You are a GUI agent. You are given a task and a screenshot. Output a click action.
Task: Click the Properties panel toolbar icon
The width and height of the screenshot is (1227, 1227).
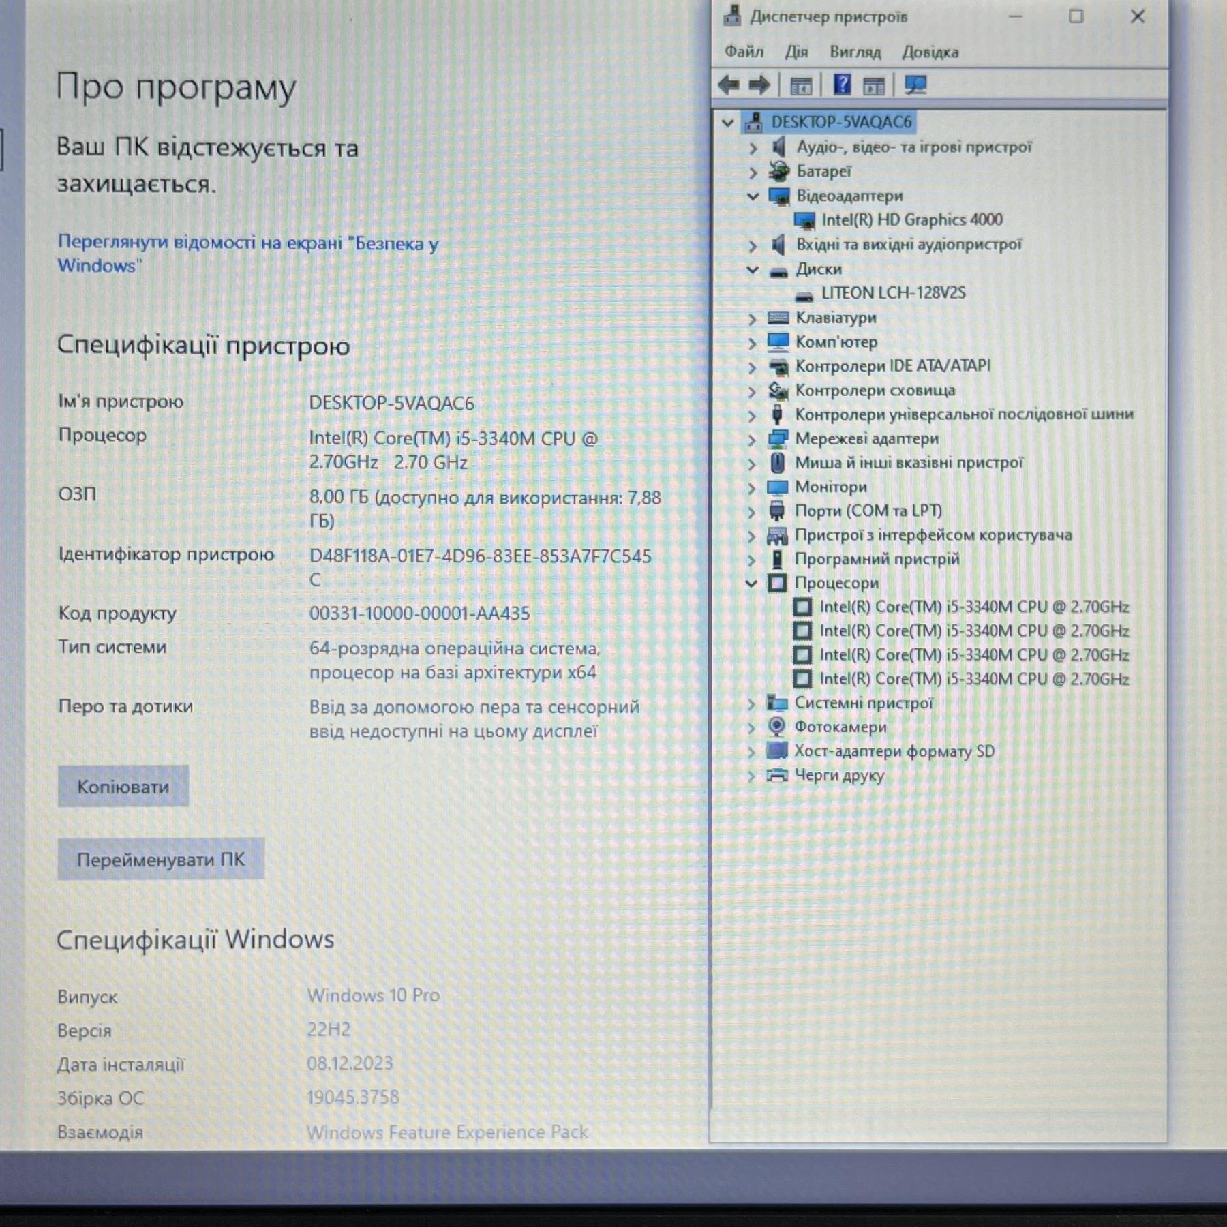tap(874, 86)
